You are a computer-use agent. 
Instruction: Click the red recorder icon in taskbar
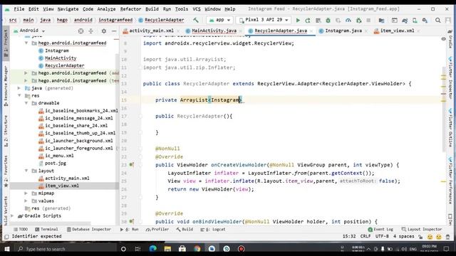click(x=241, y=249)
